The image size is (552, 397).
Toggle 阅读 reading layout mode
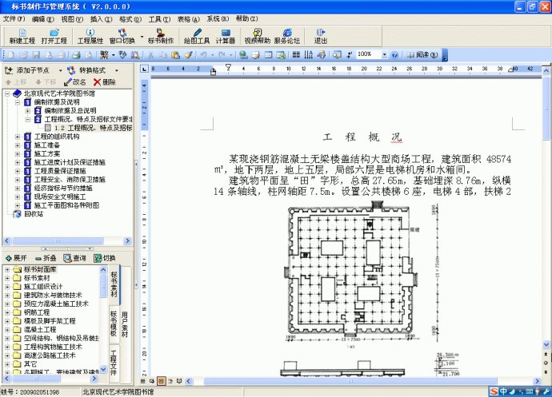pos(422,55)
